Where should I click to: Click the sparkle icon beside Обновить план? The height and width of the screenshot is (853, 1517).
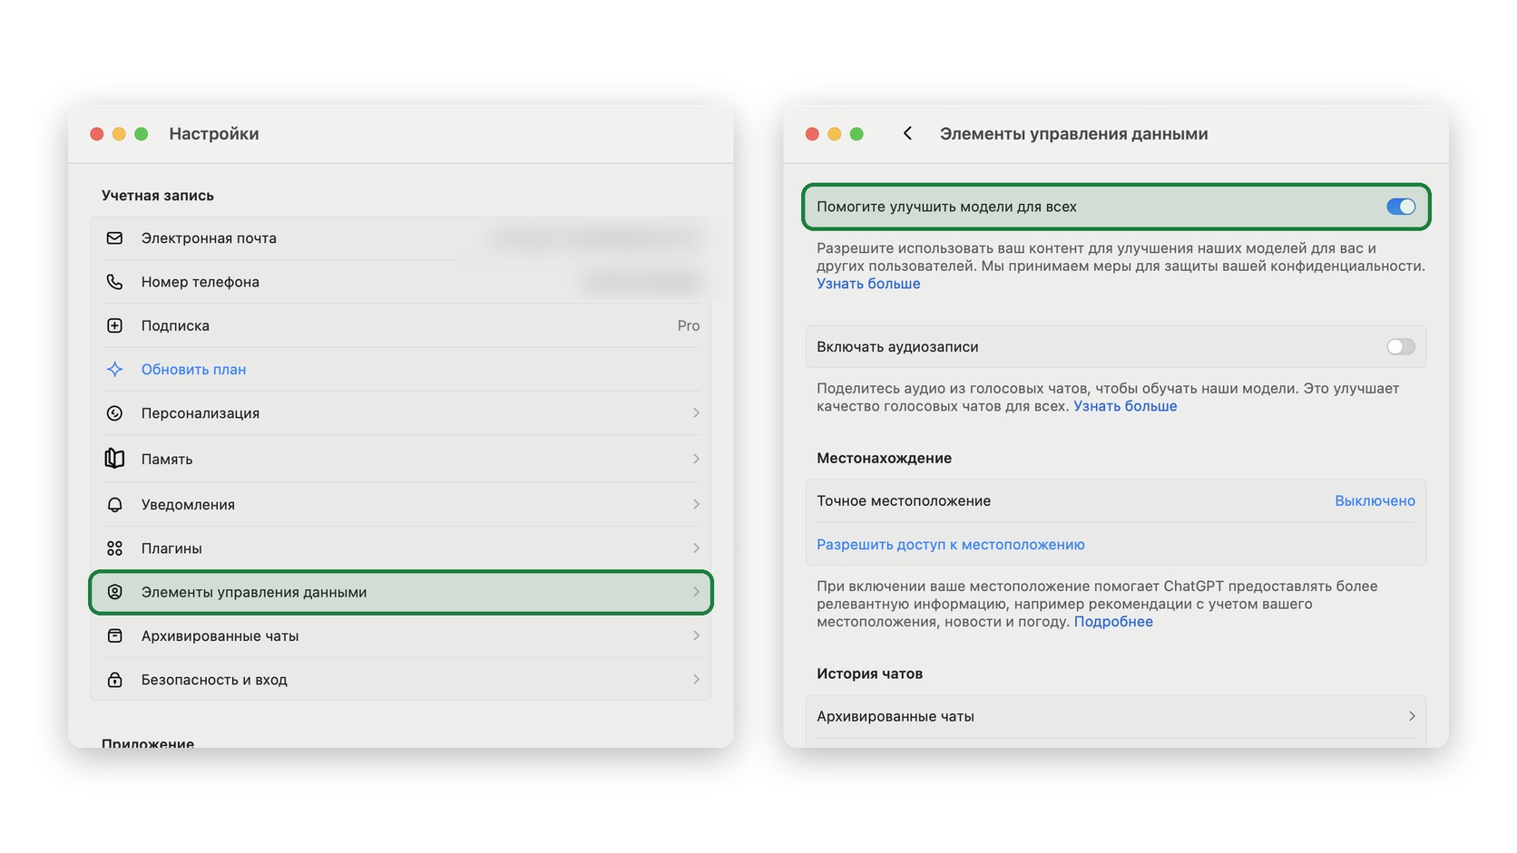point(114,369)
